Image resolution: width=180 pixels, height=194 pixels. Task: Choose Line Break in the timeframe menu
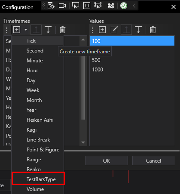coord(37,140)
